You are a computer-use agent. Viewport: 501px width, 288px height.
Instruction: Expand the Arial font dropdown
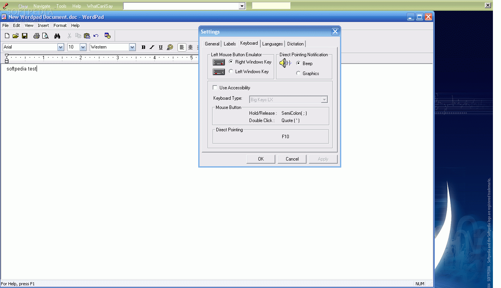[x=60, y=47]
